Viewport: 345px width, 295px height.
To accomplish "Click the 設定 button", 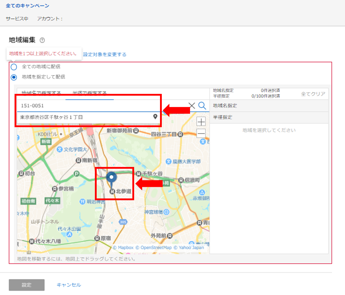I will pyautogui.click(x=26, y=285).
